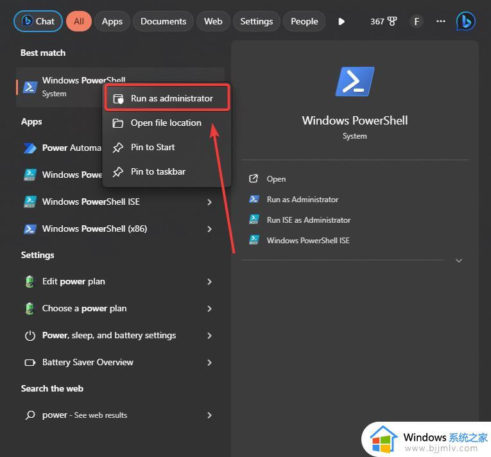Click the icon beside preview-pane Run as Administrator
This screenshot has width=491, height=457.
[x=254, y=199]
